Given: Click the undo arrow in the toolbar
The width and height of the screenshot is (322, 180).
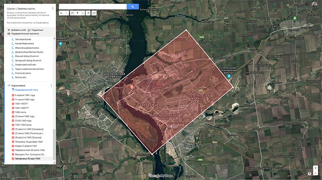Looking at the screenshot, I should (61, 13).
